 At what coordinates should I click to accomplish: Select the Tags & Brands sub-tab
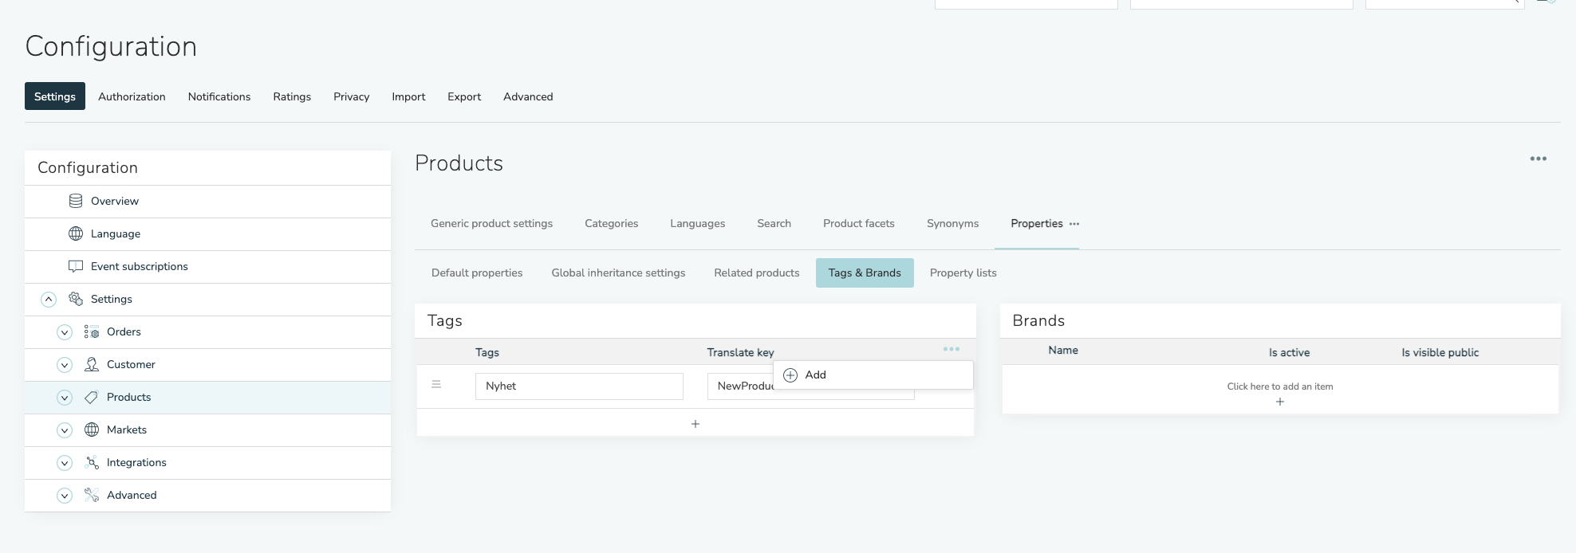tap(865, 273)
